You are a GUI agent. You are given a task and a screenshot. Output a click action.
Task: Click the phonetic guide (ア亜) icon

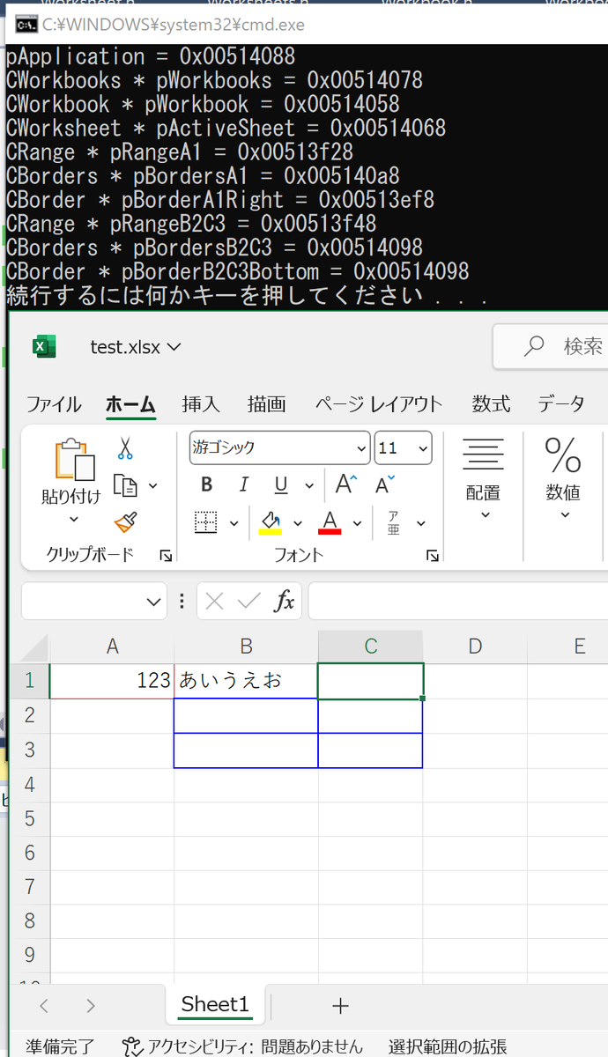[x=393, y=523]
